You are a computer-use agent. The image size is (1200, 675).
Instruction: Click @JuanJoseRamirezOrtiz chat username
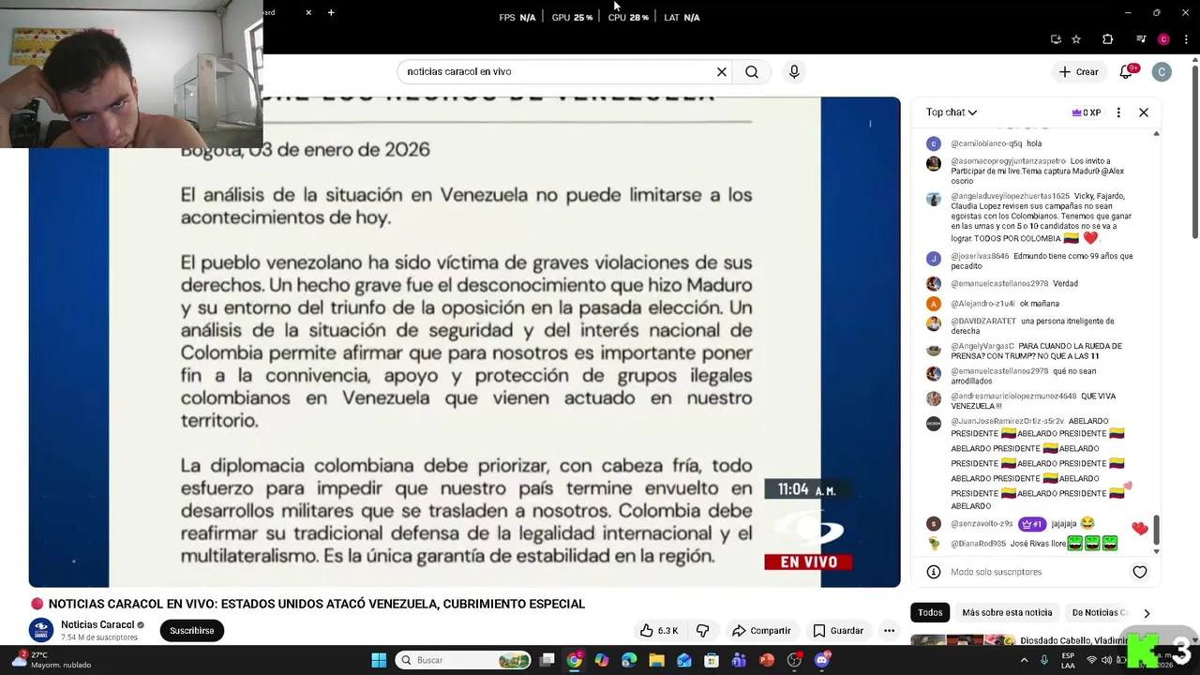[x=1007, y=422]
